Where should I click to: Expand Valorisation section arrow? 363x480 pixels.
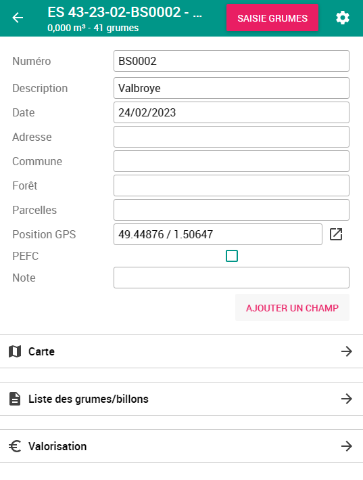point(347,446)
